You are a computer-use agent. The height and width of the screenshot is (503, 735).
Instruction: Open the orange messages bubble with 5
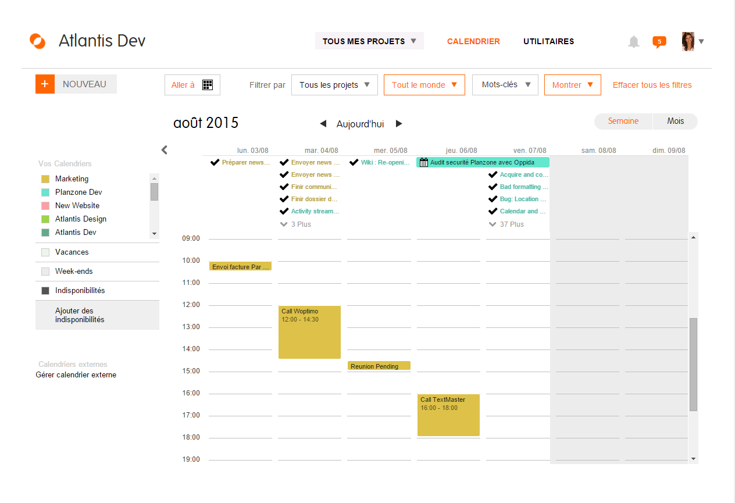point(659,41)
